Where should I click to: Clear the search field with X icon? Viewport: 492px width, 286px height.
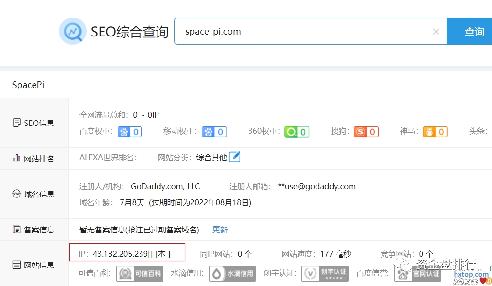point(436,32)
